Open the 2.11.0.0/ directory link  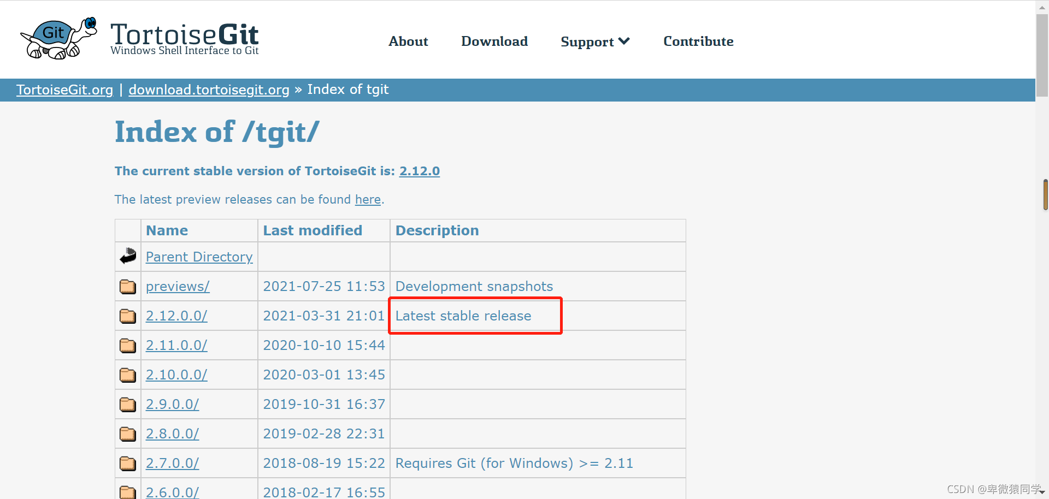click(x=176, y=345)
